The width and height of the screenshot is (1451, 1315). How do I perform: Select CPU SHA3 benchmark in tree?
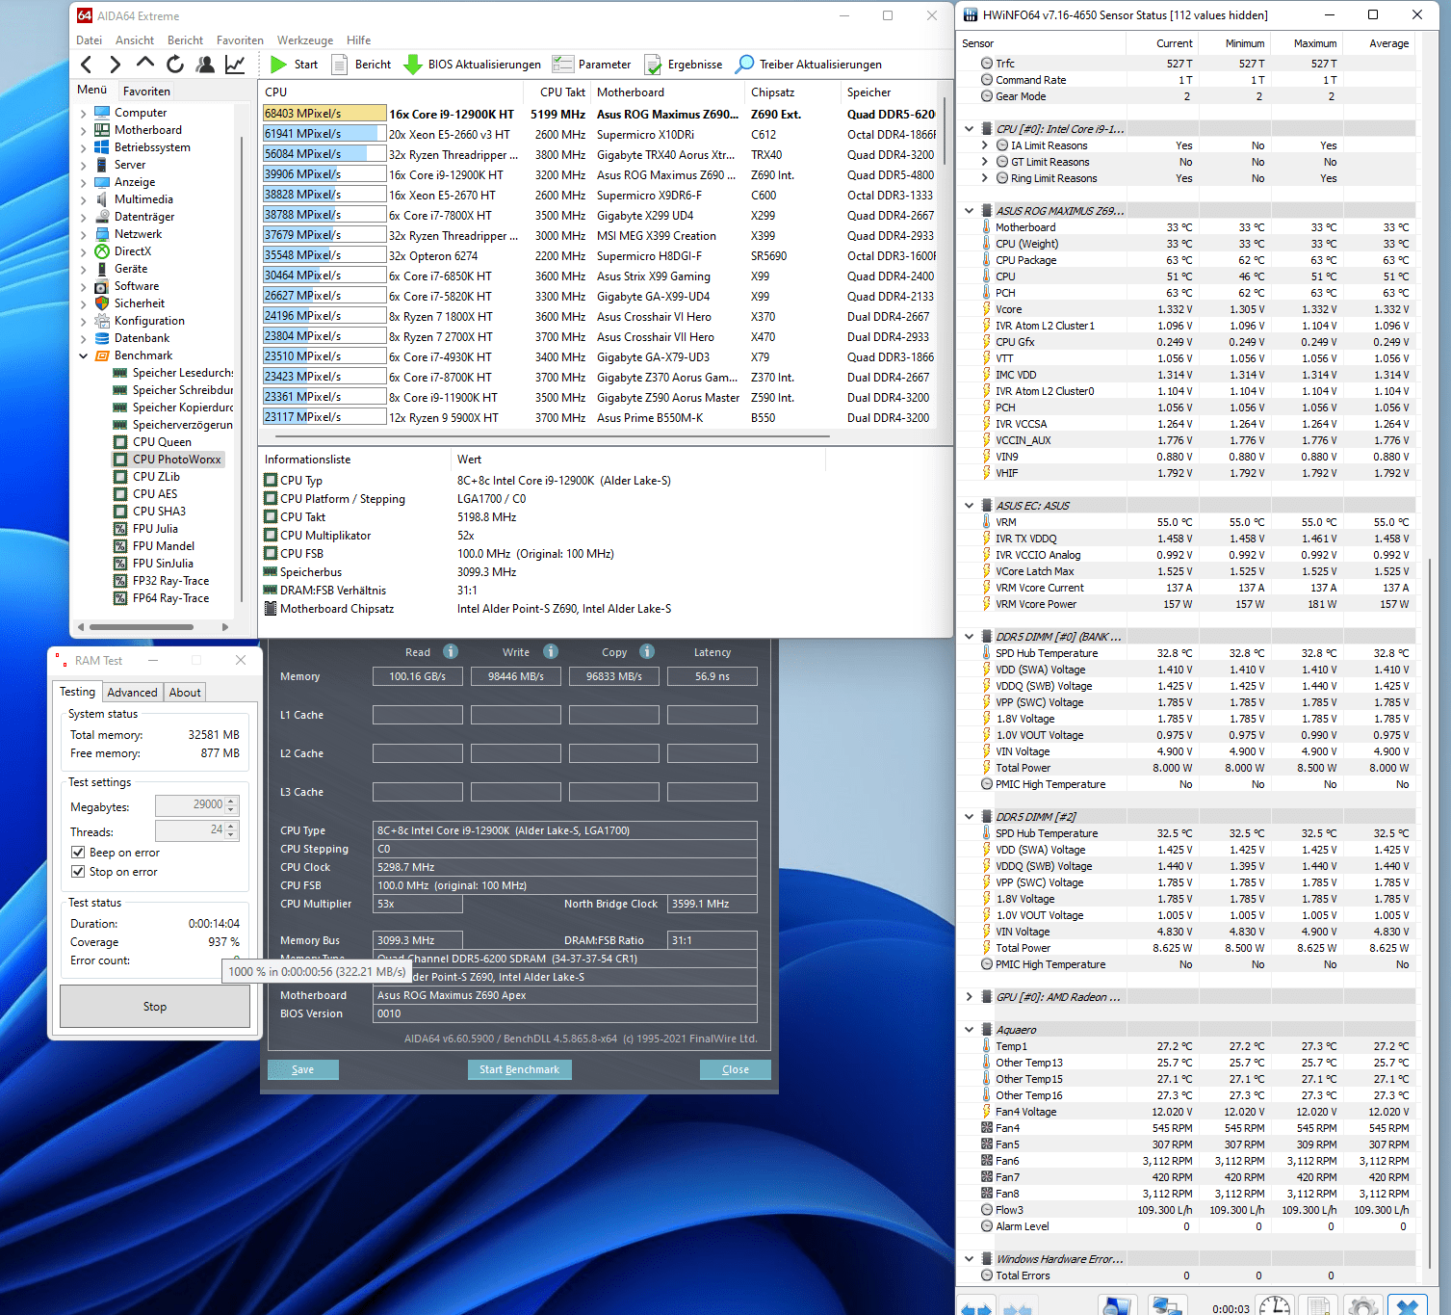(x=159, y=512)
